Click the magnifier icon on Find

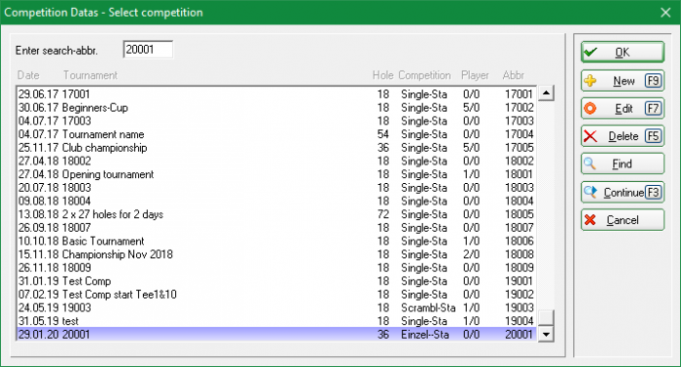(590, 164)
